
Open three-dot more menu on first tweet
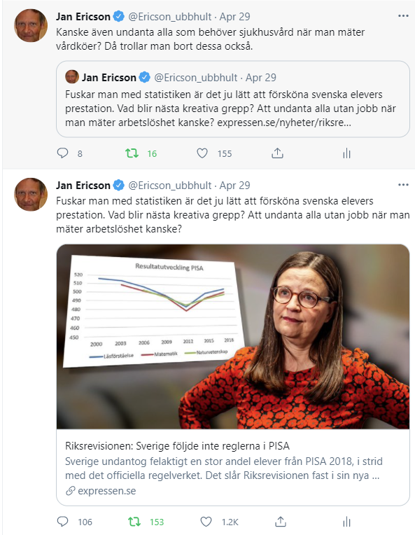click(403, 16)
